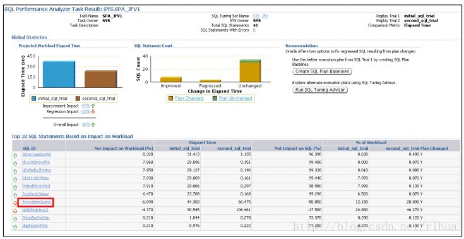Open Regression Impact -10% link

point(85,112)
